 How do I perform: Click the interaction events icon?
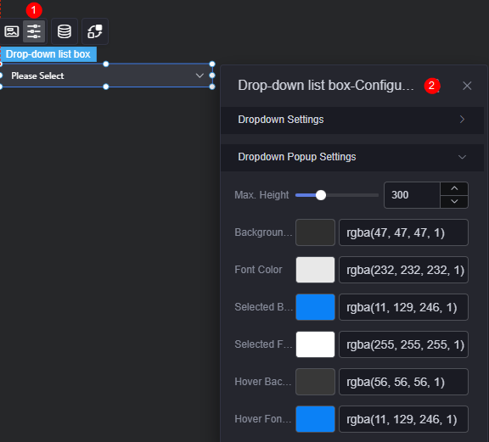(95, 31)
